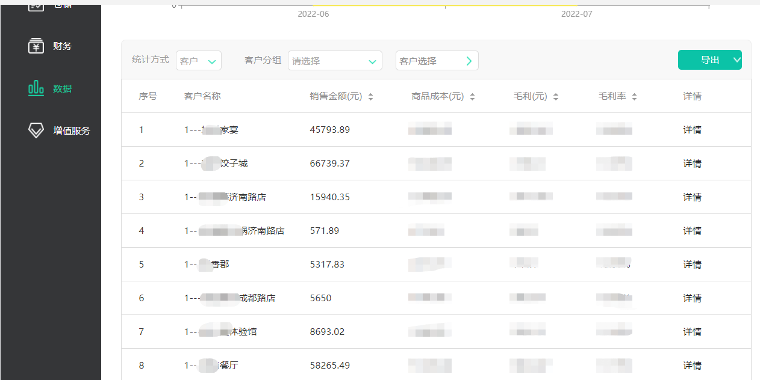Click the 增值服务 diamond icon

[36, 130]
